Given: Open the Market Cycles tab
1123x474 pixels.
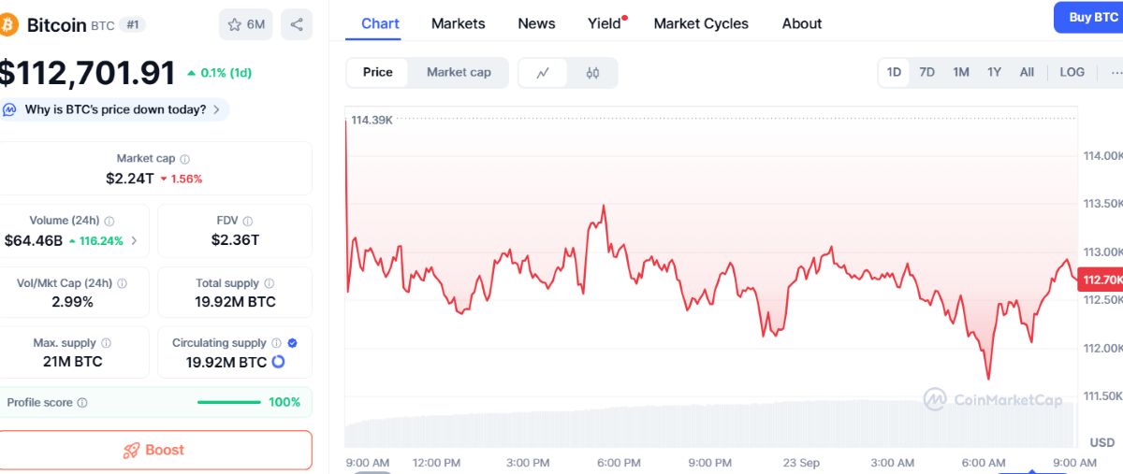Looking at the screenshot, I should [x=701, y=23].
